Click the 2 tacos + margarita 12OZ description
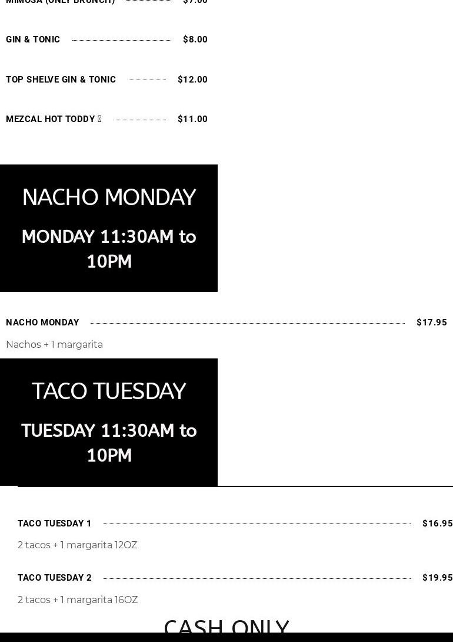The height and width of the screenshot is (642, 453). coord(77,545)
